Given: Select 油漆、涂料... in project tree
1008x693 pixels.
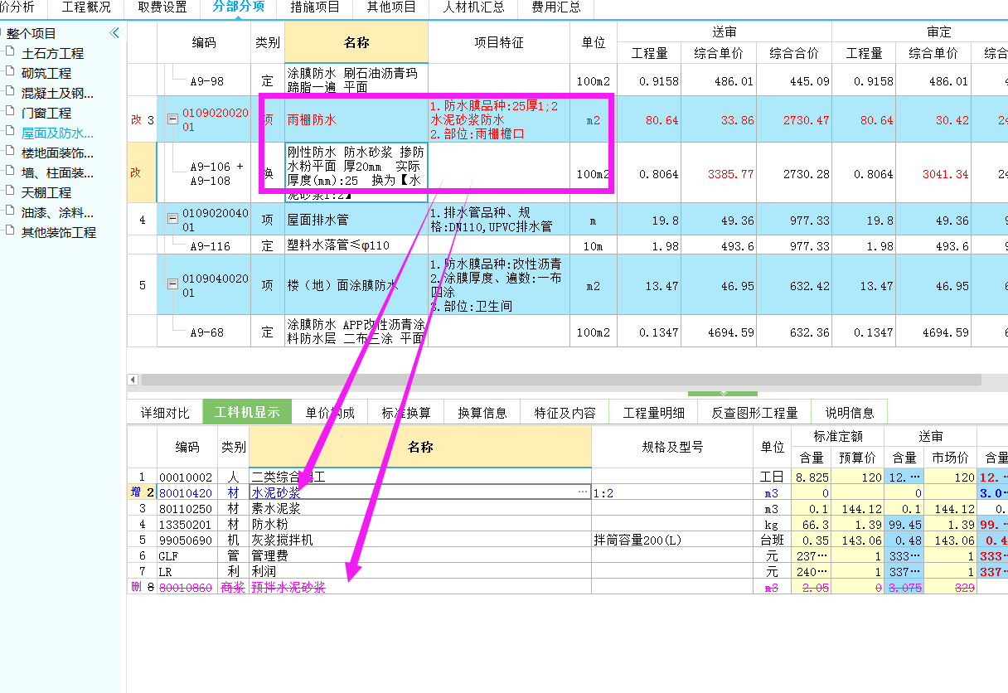Looking at the screenshot, I should pyautogui.click(x=57, y=212).
